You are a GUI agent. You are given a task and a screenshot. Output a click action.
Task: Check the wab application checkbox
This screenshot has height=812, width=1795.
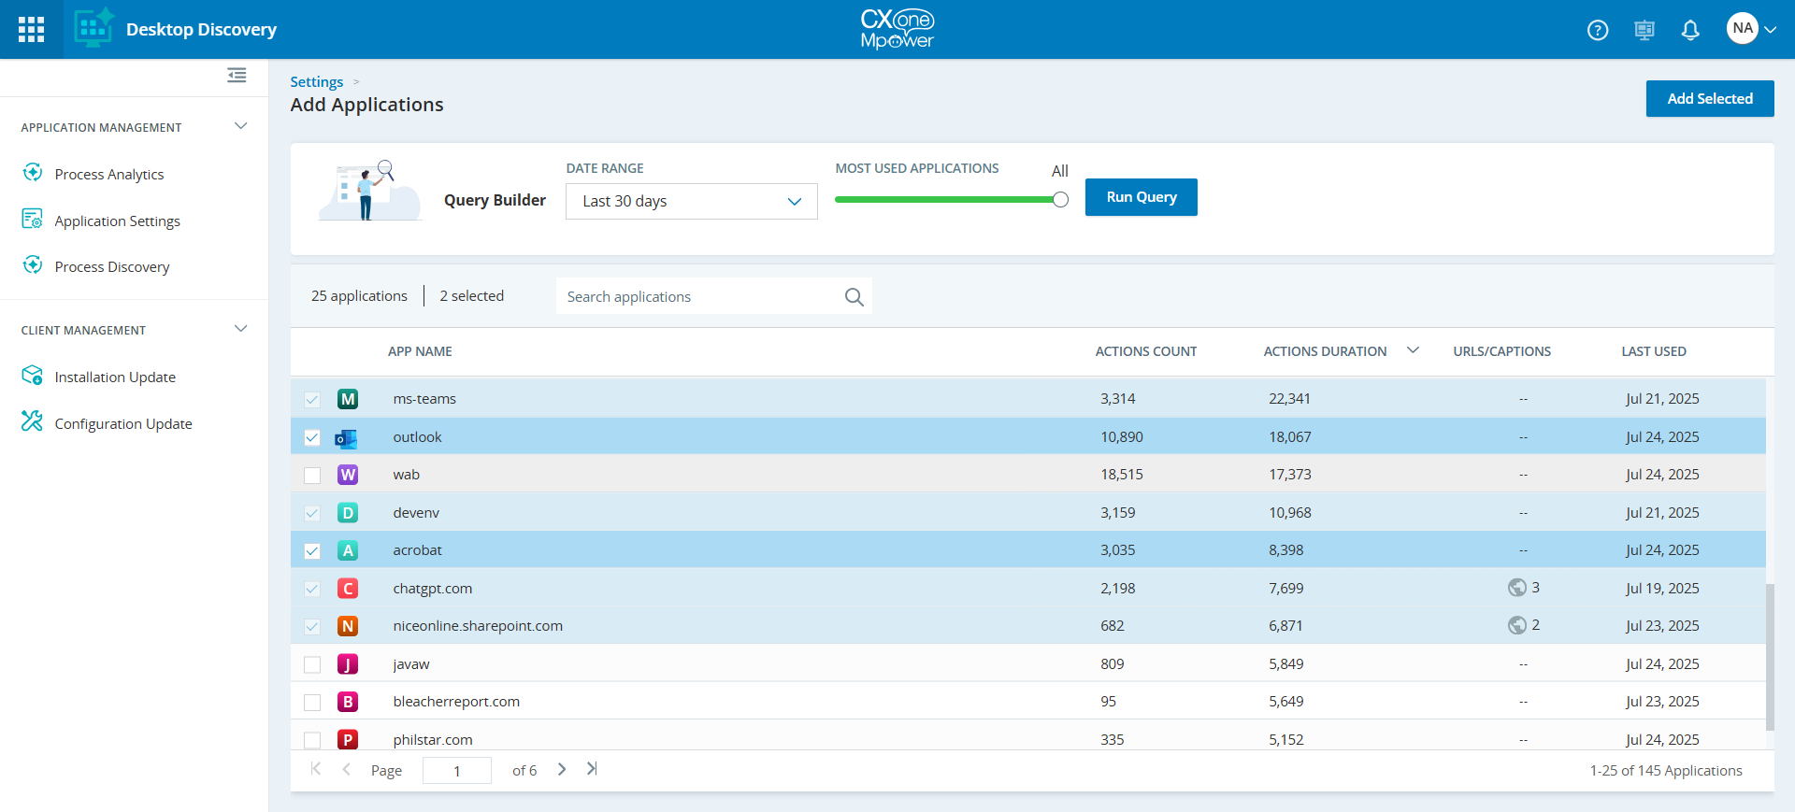(x=312, y=476)
